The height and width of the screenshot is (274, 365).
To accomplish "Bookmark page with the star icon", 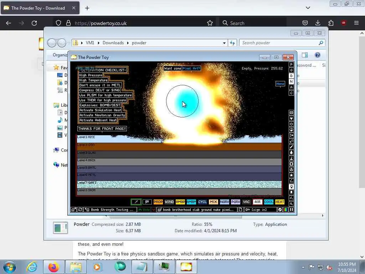I will [x=210, y=23].
